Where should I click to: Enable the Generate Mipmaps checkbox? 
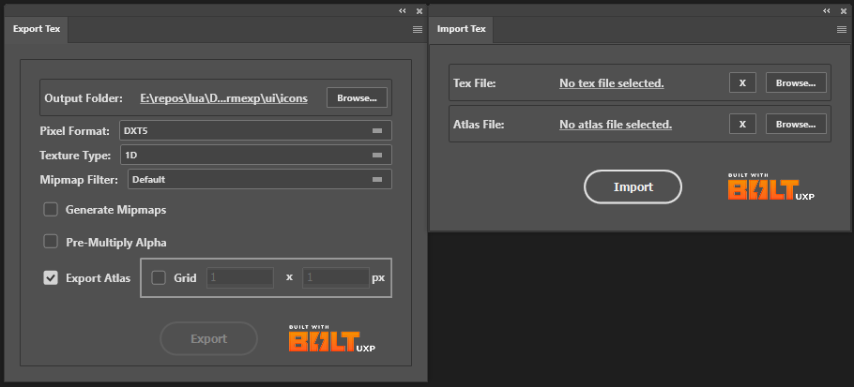(x=51, y=209)
